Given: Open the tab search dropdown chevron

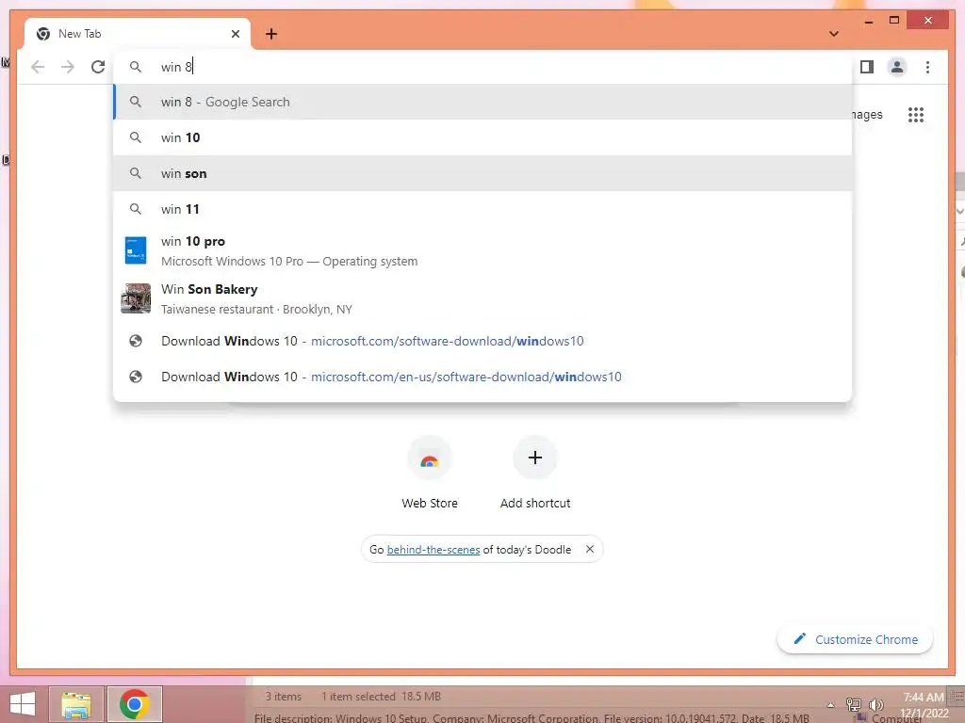Looking at the screenshot, I should [834, 34].
